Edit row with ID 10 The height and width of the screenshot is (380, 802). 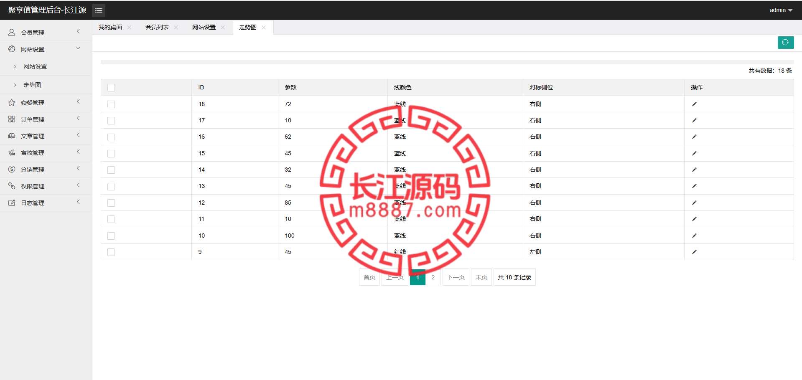(x=694, y=236)
